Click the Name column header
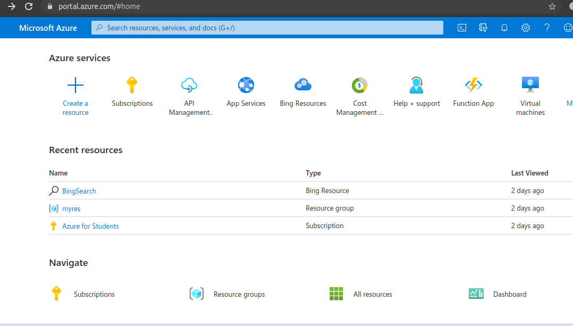The height and width of the screenshot is (326, 573). click(x=58, y=173)
